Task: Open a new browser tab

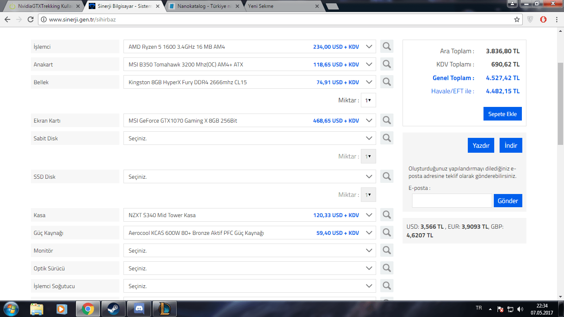Action: (x=332, y=7)
